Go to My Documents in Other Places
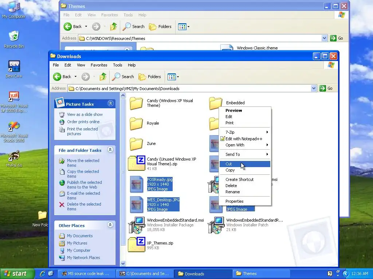373x279 pixels. 80,236
